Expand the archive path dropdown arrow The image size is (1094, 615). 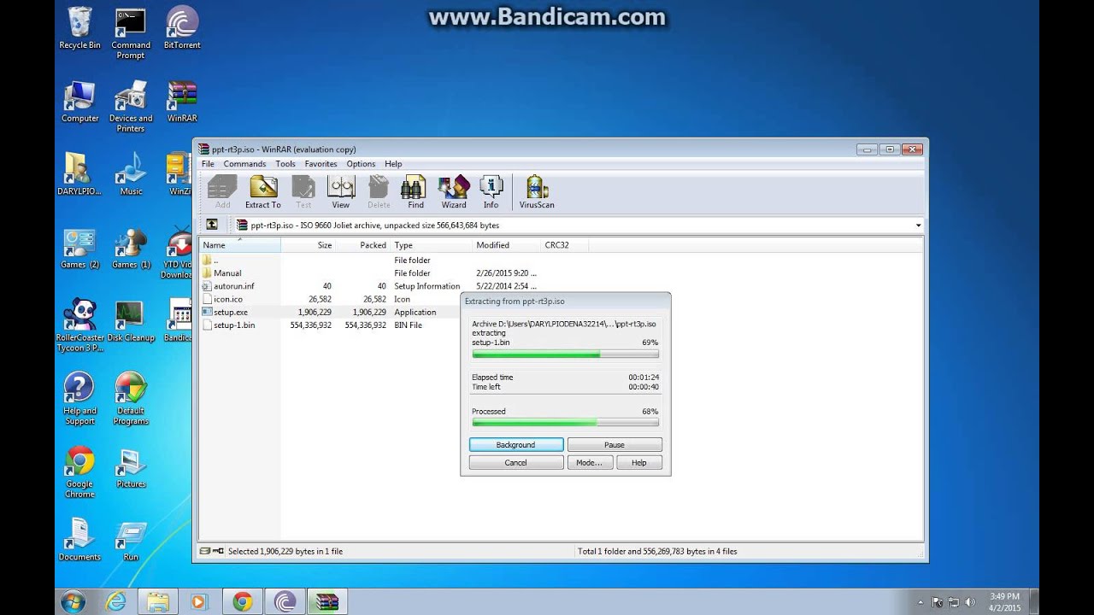[x=918, y=225]
